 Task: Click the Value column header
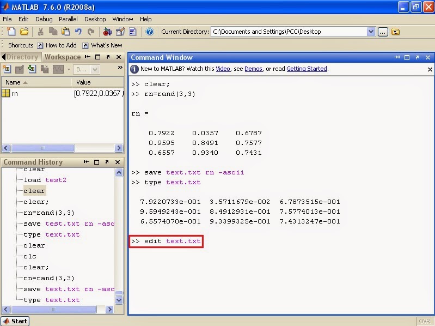pyautogui.click(x=97, y=82)
